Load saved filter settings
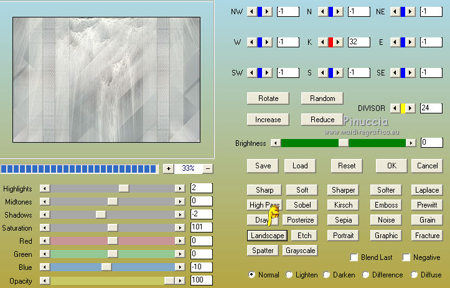Image resolution: width=450 pixels, height=288 pixels. point(300,166)
